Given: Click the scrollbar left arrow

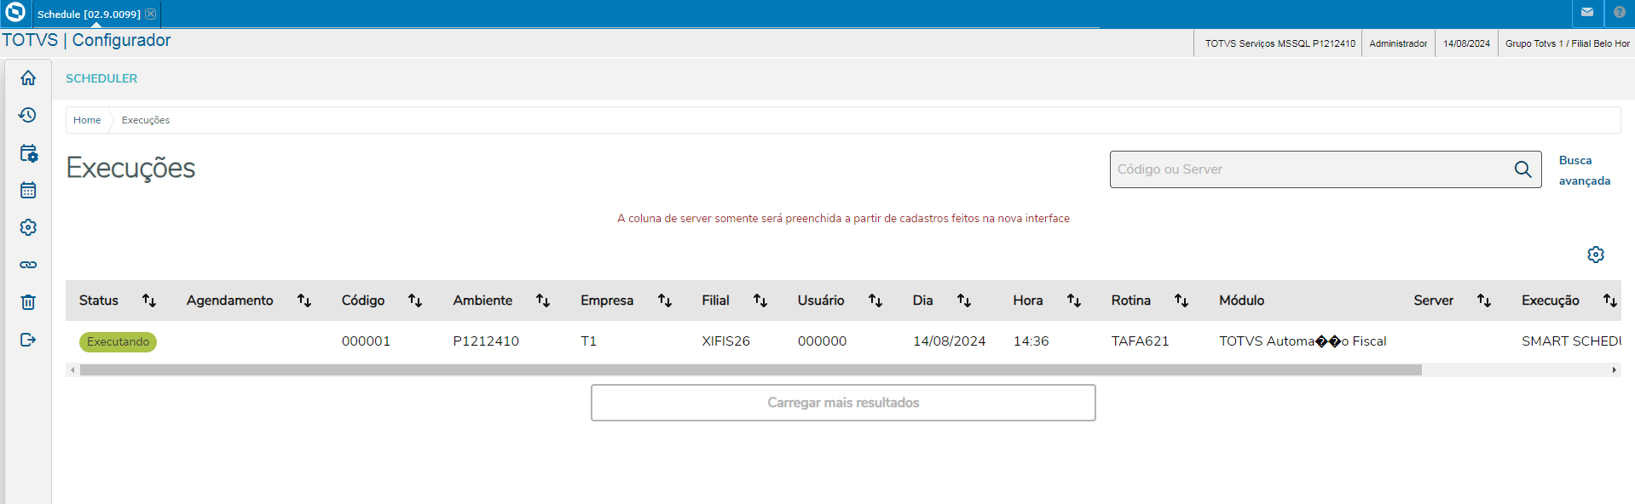Looking at the screenshot, I should [x=72, y=370].
